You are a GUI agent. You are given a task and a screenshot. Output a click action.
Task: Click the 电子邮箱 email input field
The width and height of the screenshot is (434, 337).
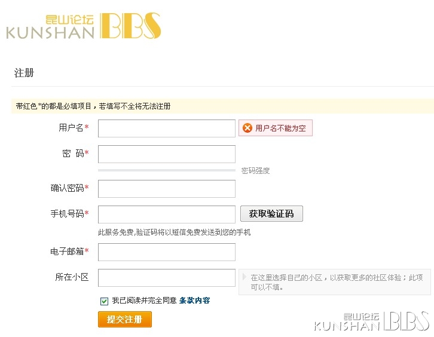[167, 252]
